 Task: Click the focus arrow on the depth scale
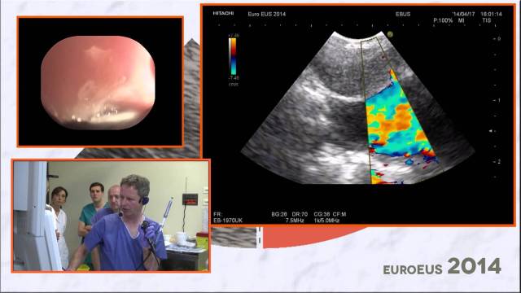(491, 131)
